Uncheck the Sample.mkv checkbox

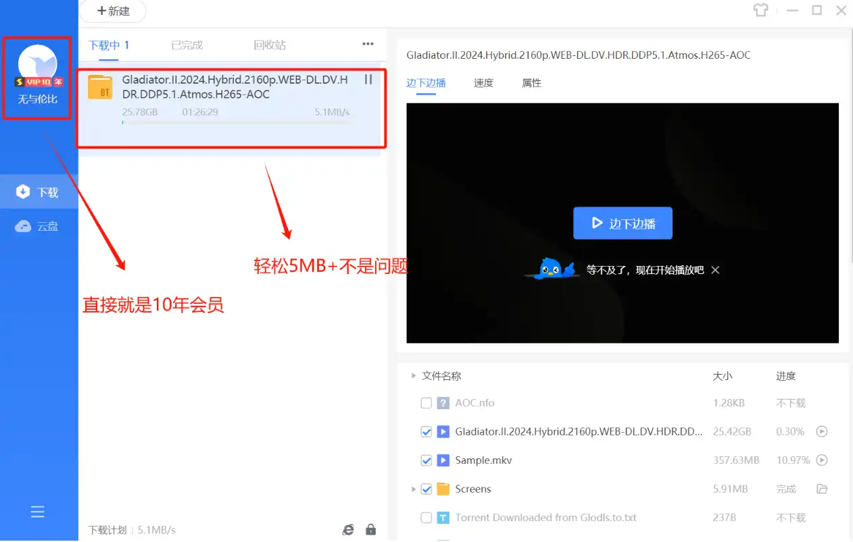click(426, 460)
